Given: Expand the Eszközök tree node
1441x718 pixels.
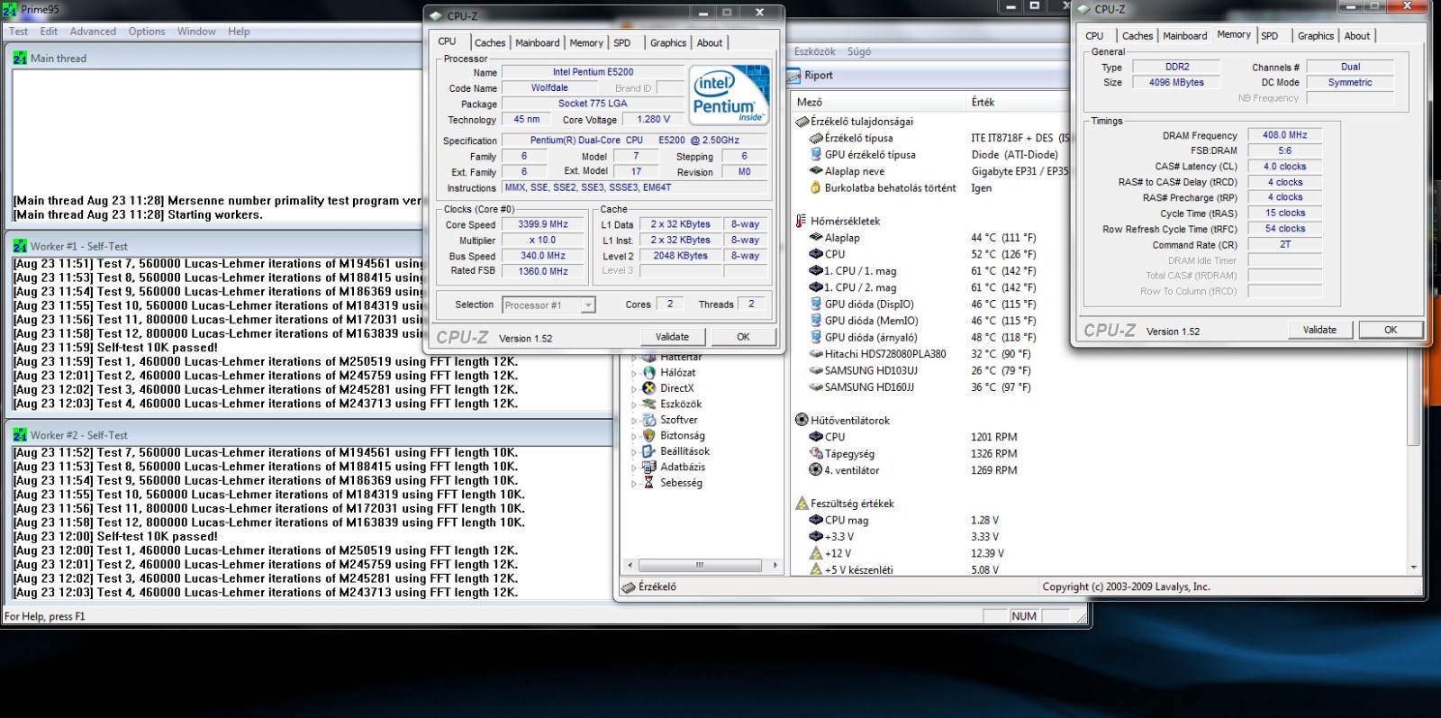Looking at the screenshot, I should 634,404.
